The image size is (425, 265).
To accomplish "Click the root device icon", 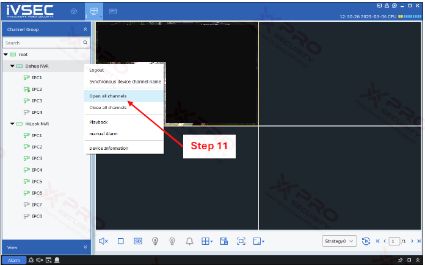I will [13, 54].
